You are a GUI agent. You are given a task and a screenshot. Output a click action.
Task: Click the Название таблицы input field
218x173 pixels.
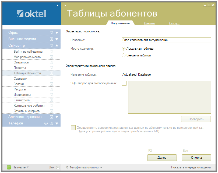[166, 74]
